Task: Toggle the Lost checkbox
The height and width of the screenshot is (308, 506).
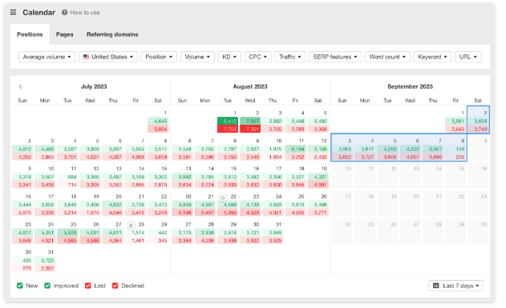Action: (87, 286)
